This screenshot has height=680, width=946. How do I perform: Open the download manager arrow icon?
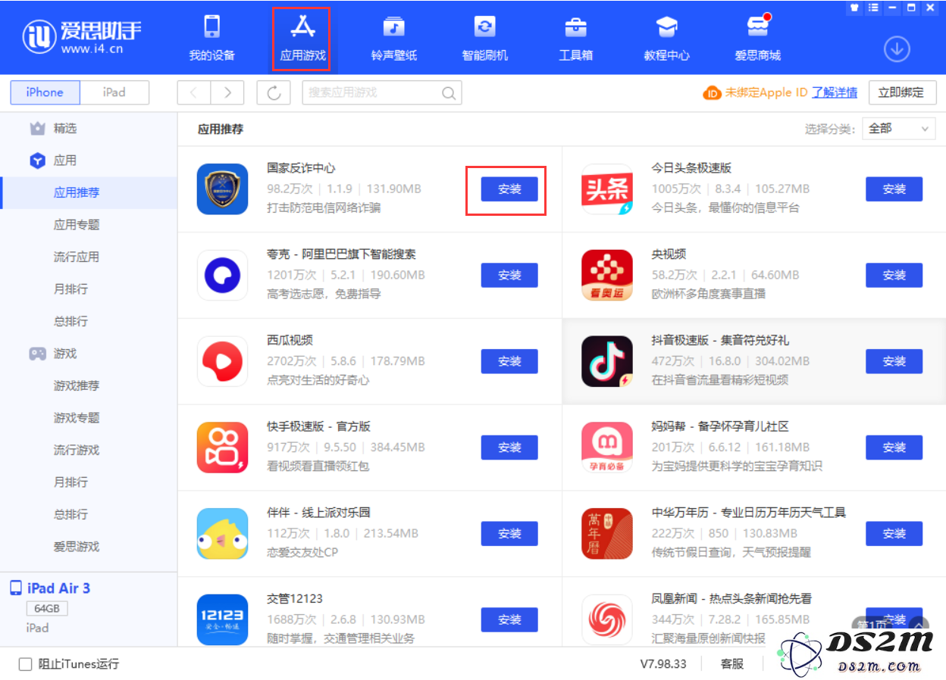[x=897, y=49]
